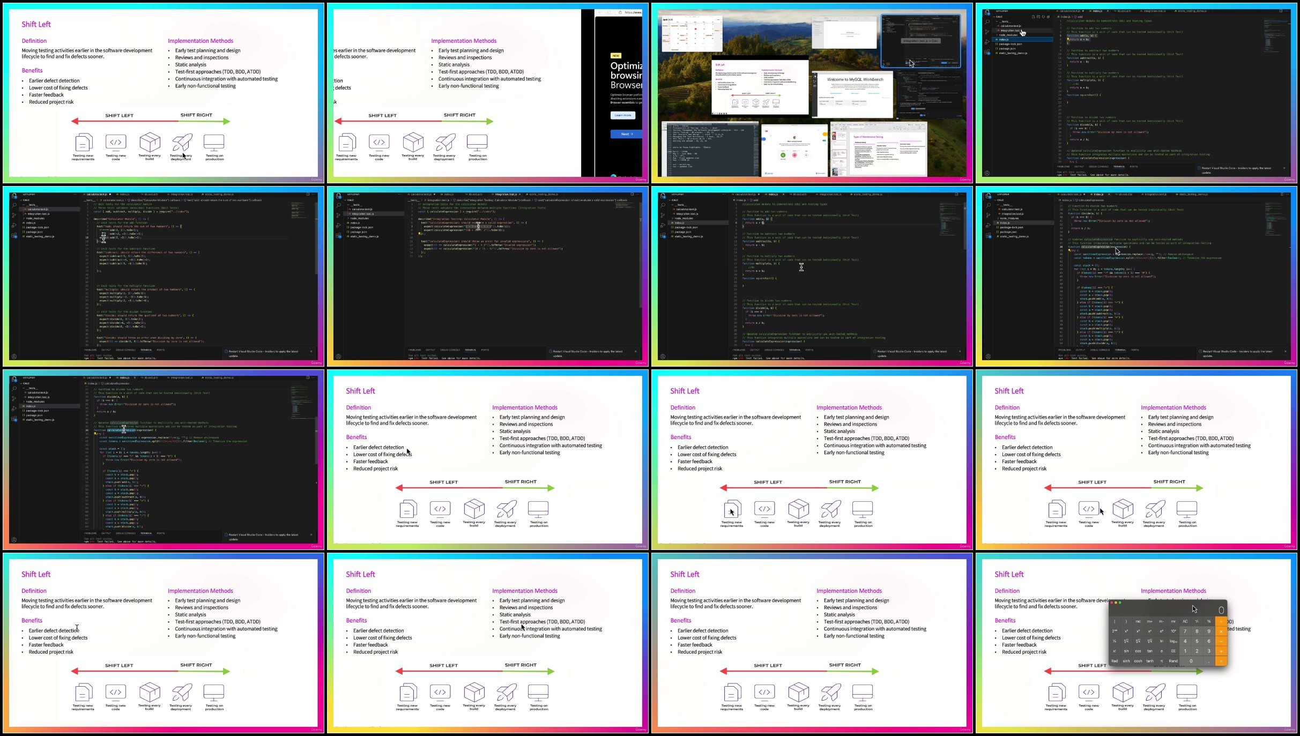This screenshot has height=736, width=1300.
Task: Click the divide key on Calculator
Action: tap(1221, 621)
